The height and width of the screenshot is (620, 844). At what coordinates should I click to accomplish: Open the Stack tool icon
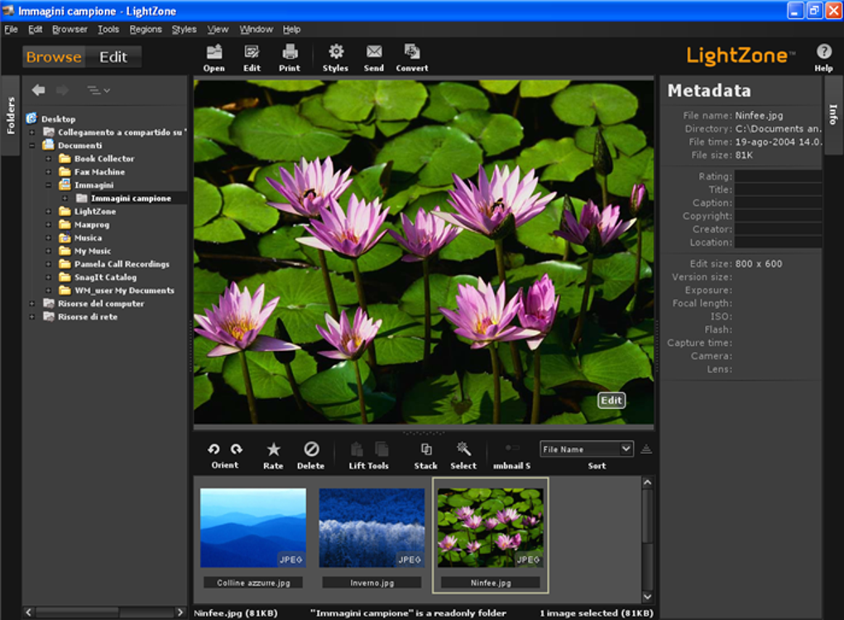coord(425,451)
